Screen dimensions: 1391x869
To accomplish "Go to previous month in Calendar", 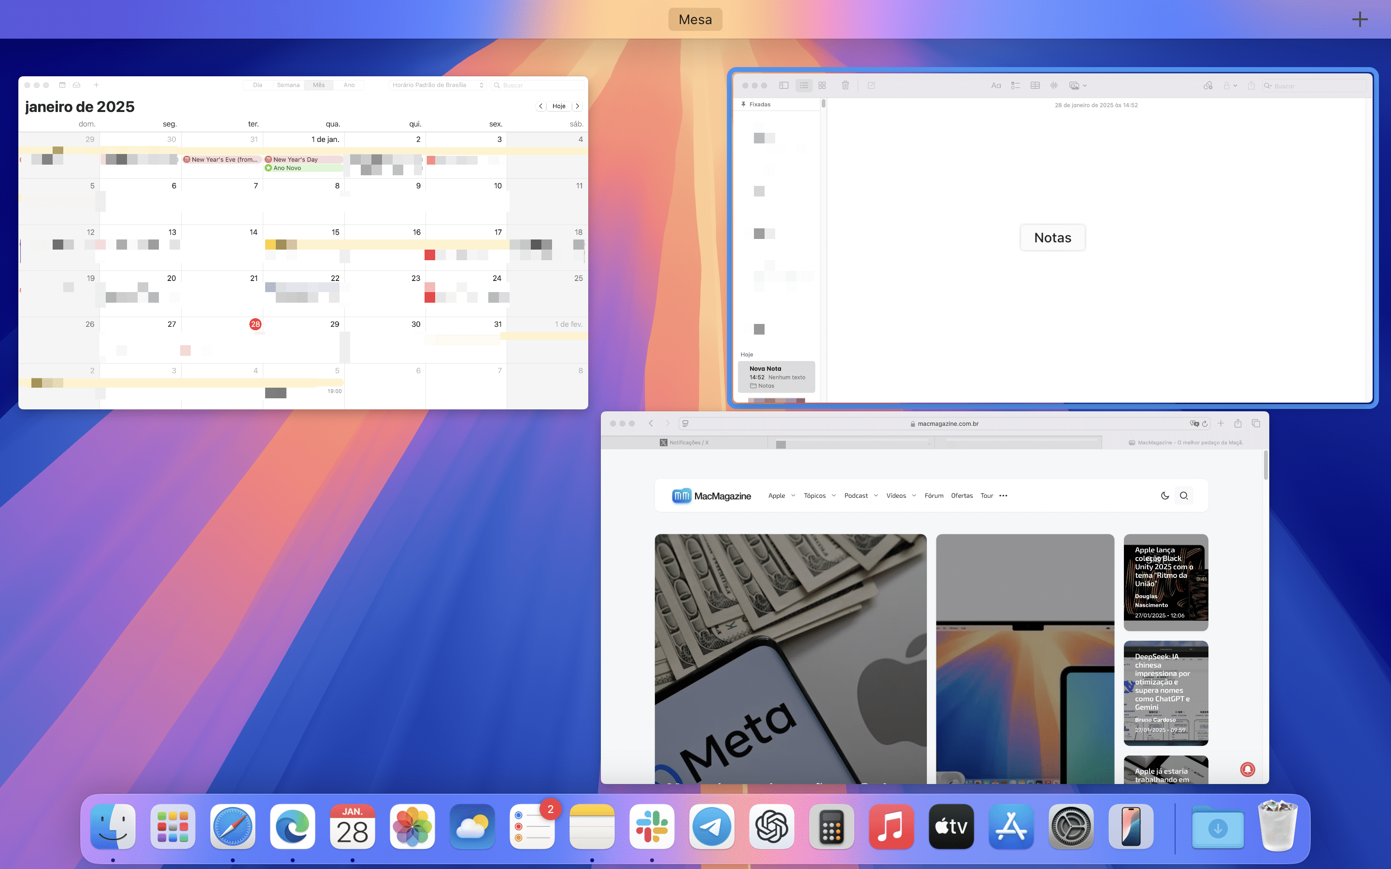I will pyautogui.click(x=541, y=106).
